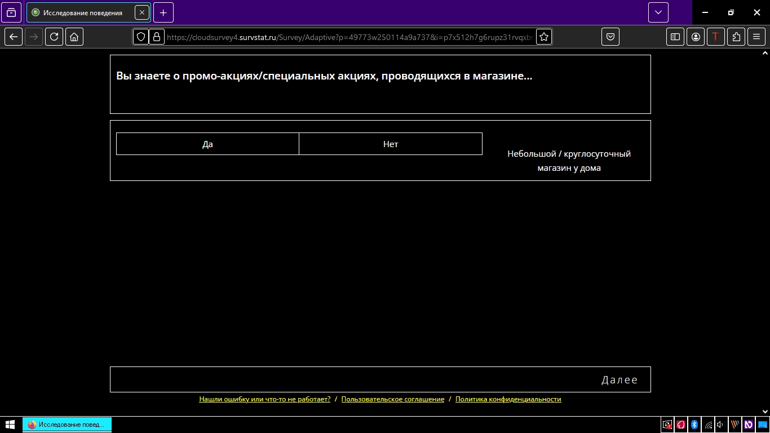Go back to the previous page

[x=14, y=37]
